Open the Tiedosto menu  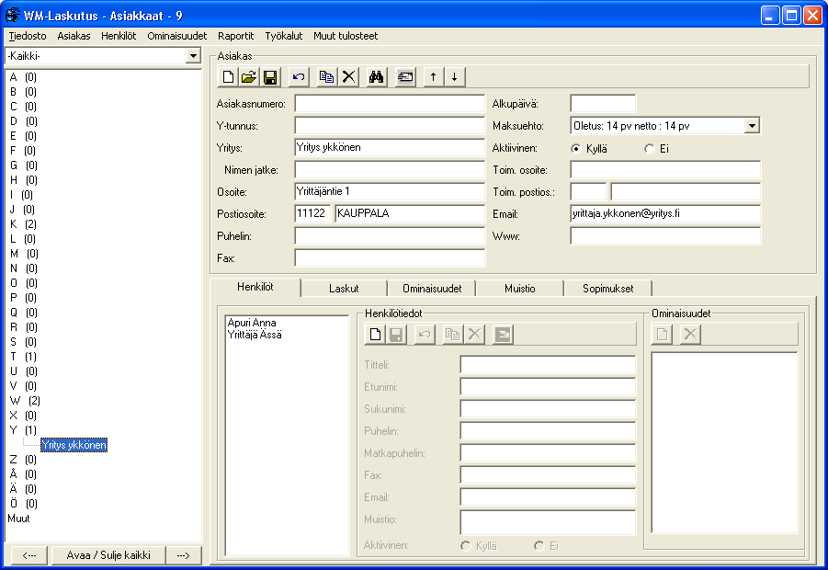coord(28,36)
